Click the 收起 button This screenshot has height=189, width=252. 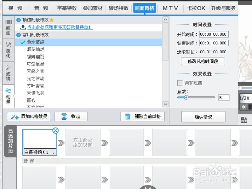pos(71,117)
